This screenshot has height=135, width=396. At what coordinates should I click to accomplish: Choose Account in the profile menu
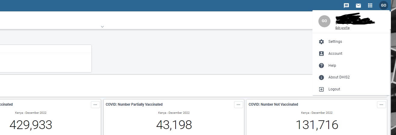pos(335,54)
